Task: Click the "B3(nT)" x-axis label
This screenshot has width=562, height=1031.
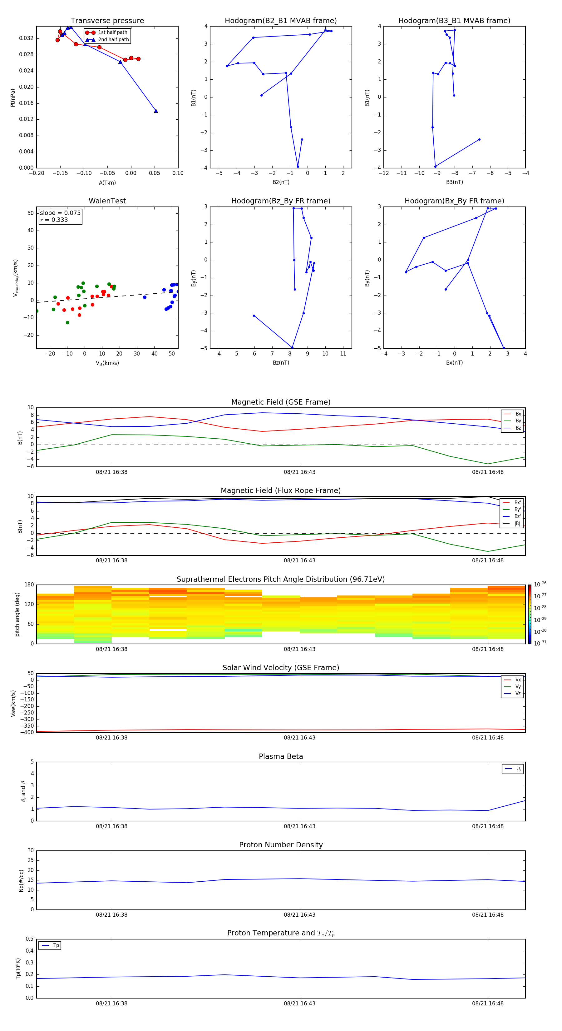Action: (x=454, y=182)
